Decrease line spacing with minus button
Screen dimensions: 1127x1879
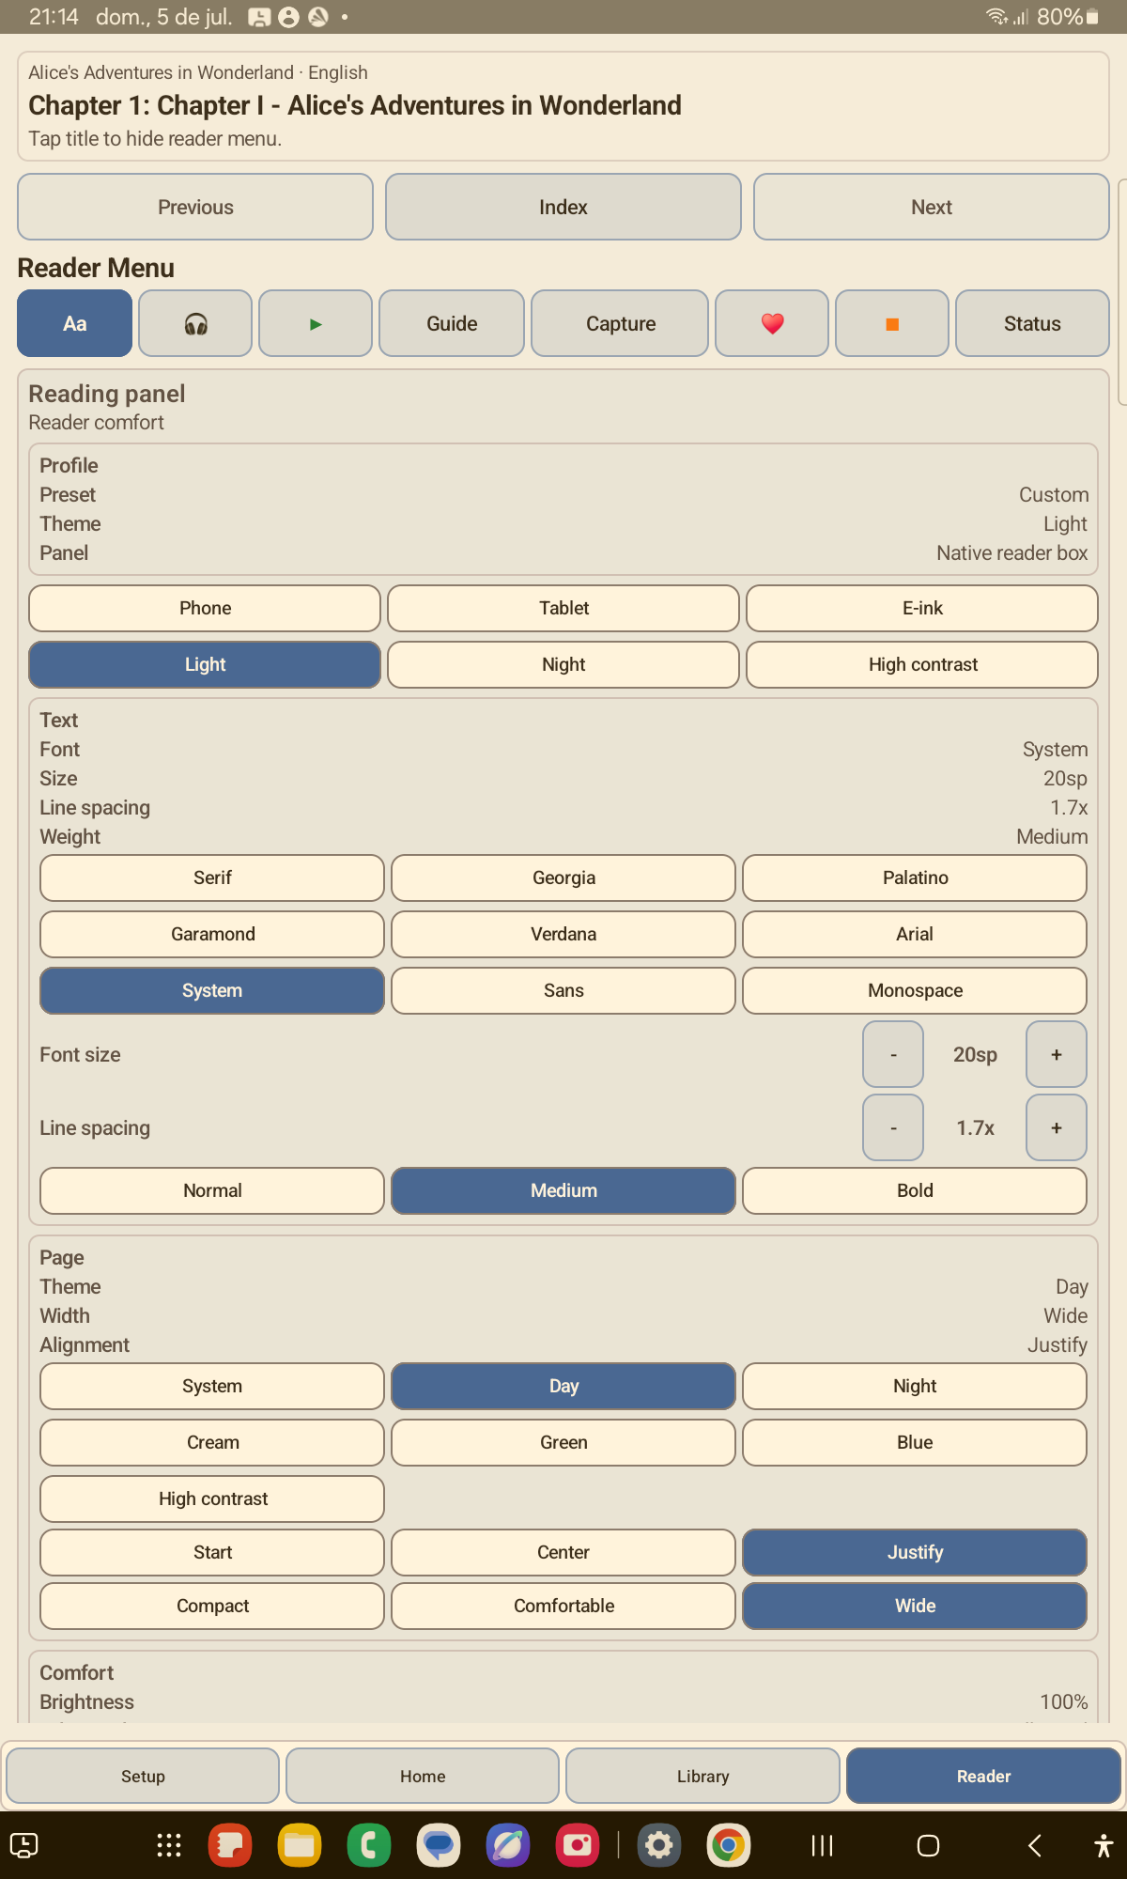(893, 1127)
